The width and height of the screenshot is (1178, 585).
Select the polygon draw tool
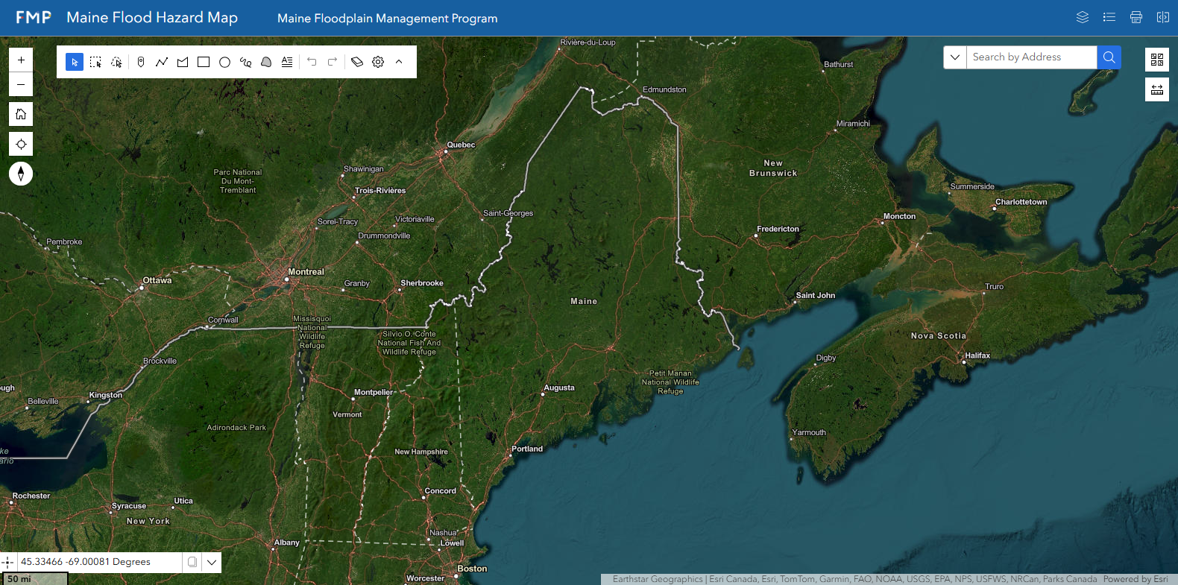(x=183, y=62)
